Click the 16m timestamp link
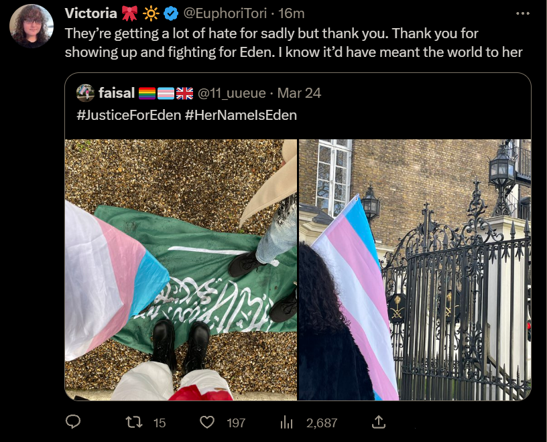 292,13
